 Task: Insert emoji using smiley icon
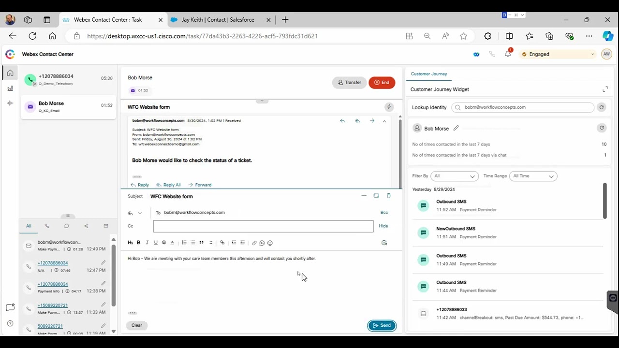click(x=270, y=243)
